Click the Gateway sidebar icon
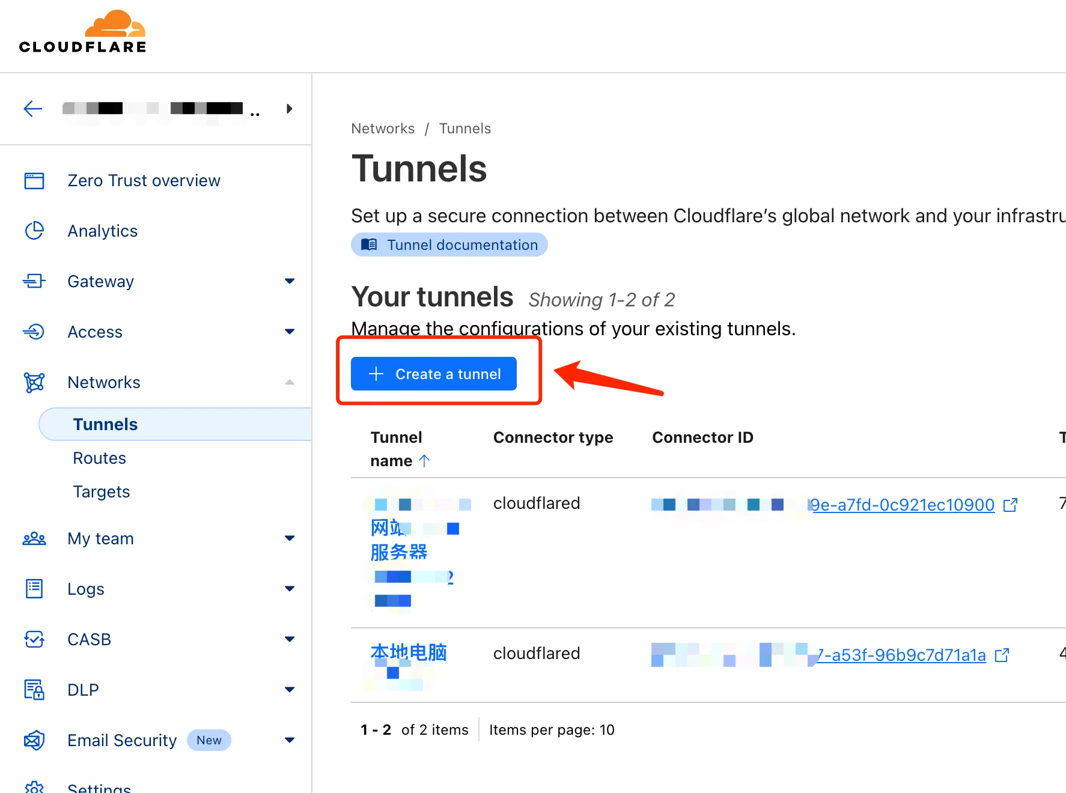This screenshot has height=793, width=1066. coord(34,281)
